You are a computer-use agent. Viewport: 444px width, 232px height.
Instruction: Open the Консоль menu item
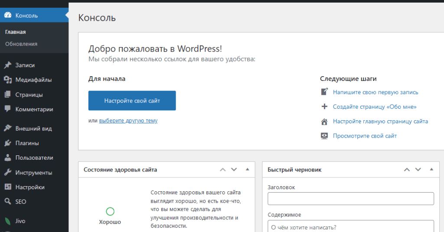tap(34, 15)
